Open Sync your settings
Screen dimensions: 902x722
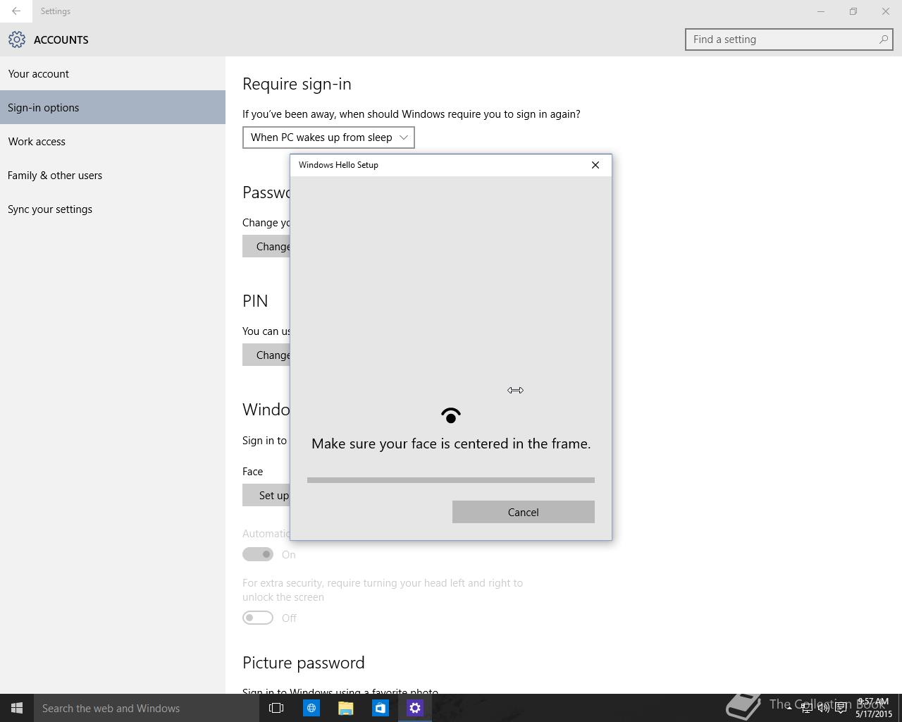(113, 209)
